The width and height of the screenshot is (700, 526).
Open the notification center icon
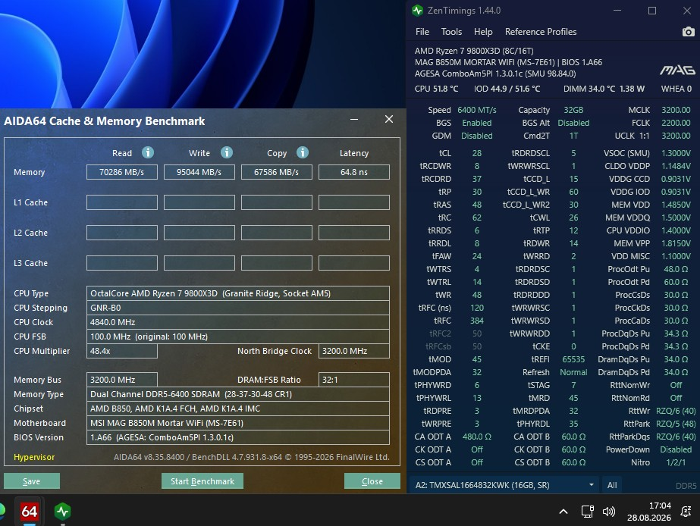[686, 512]
